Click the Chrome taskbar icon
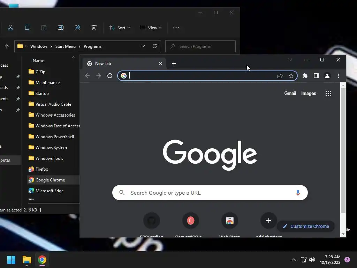357x268 pixels. pyautogui.click(x=42, y=260)
